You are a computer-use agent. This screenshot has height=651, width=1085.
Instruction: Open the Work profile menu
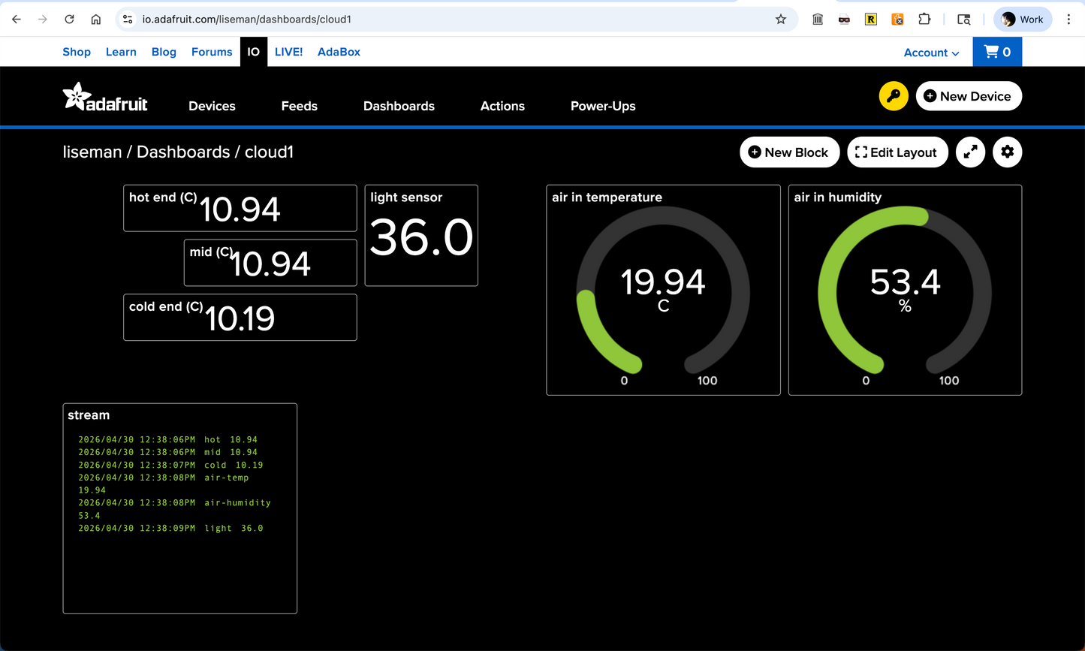(1023, 20)
